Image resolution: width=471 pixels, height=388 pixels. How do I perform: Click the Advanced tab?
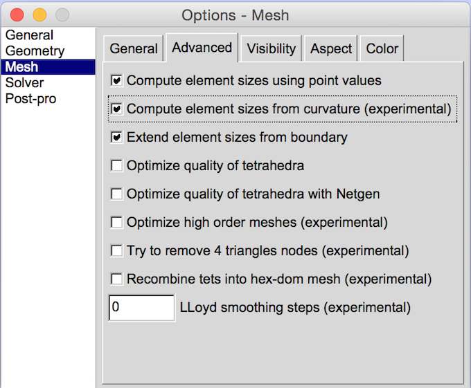pyautogui.click(x=202, y=48)
